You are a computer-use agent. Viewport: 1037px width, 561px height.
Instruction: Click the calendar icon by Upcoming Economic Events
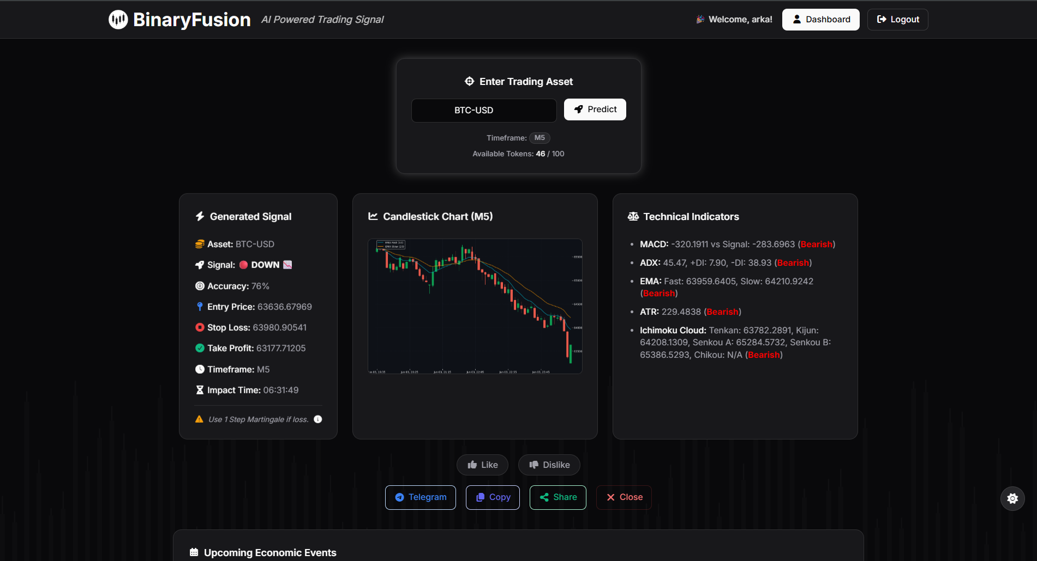click(x=194, y=552)
